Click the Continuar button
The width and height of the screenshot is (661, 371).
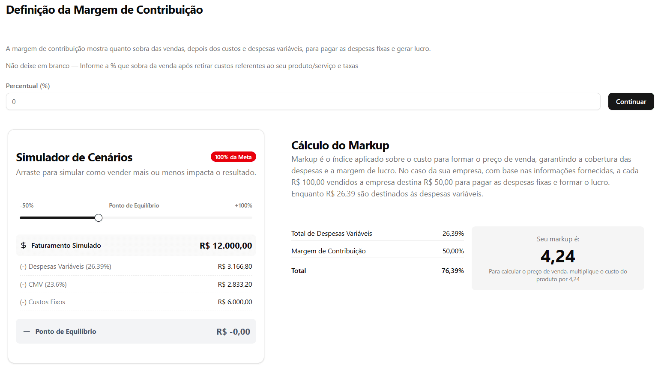tap(631, 101)
